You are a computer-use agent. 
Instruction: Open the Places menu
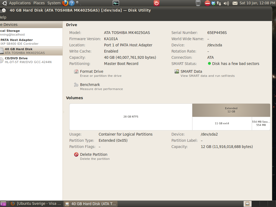39,3
